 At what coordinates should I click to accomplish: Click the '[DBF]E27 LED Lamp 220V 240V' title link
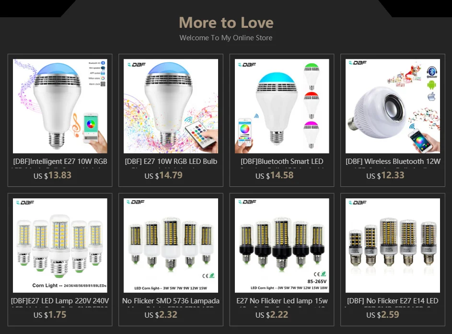click(60, 301)
